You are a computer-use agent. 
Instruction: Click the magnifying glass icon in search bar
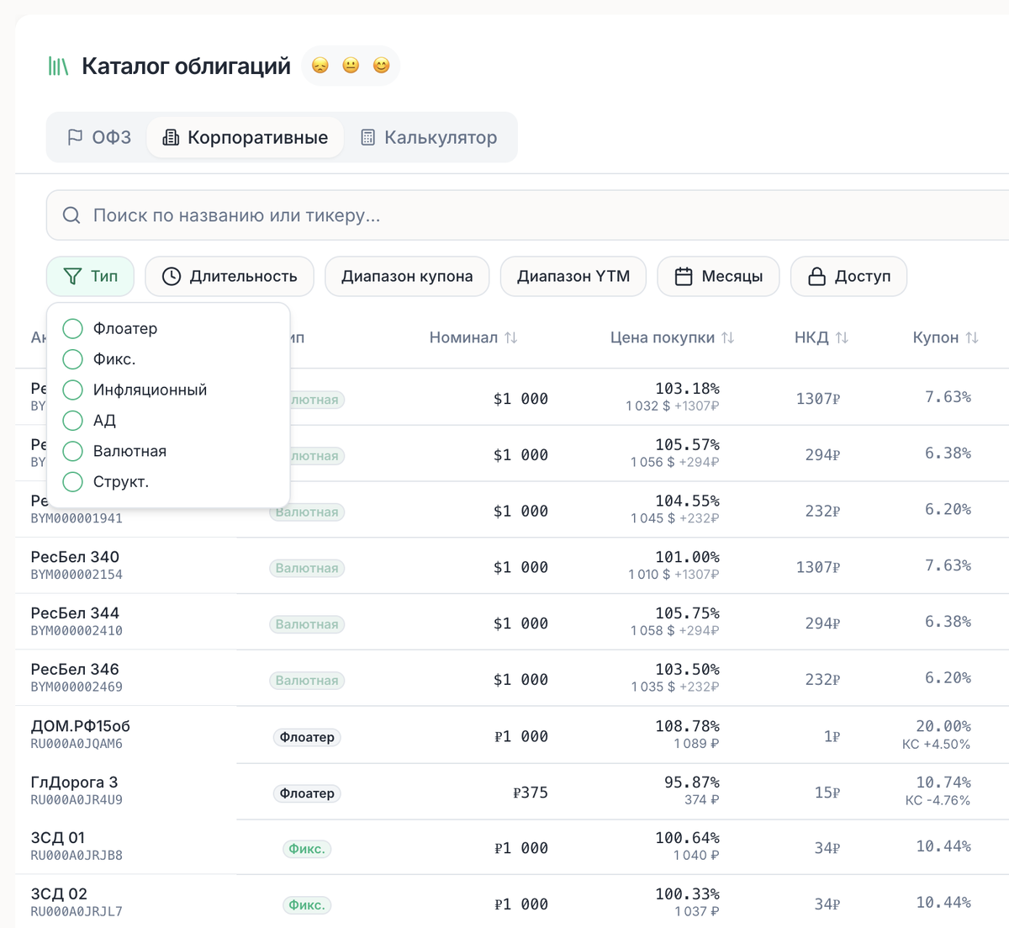click(71, 215)
